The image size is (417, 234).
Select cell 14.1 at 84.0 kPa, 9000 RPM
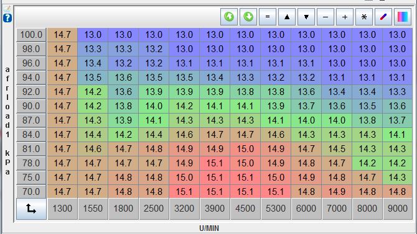click(397, 135)
